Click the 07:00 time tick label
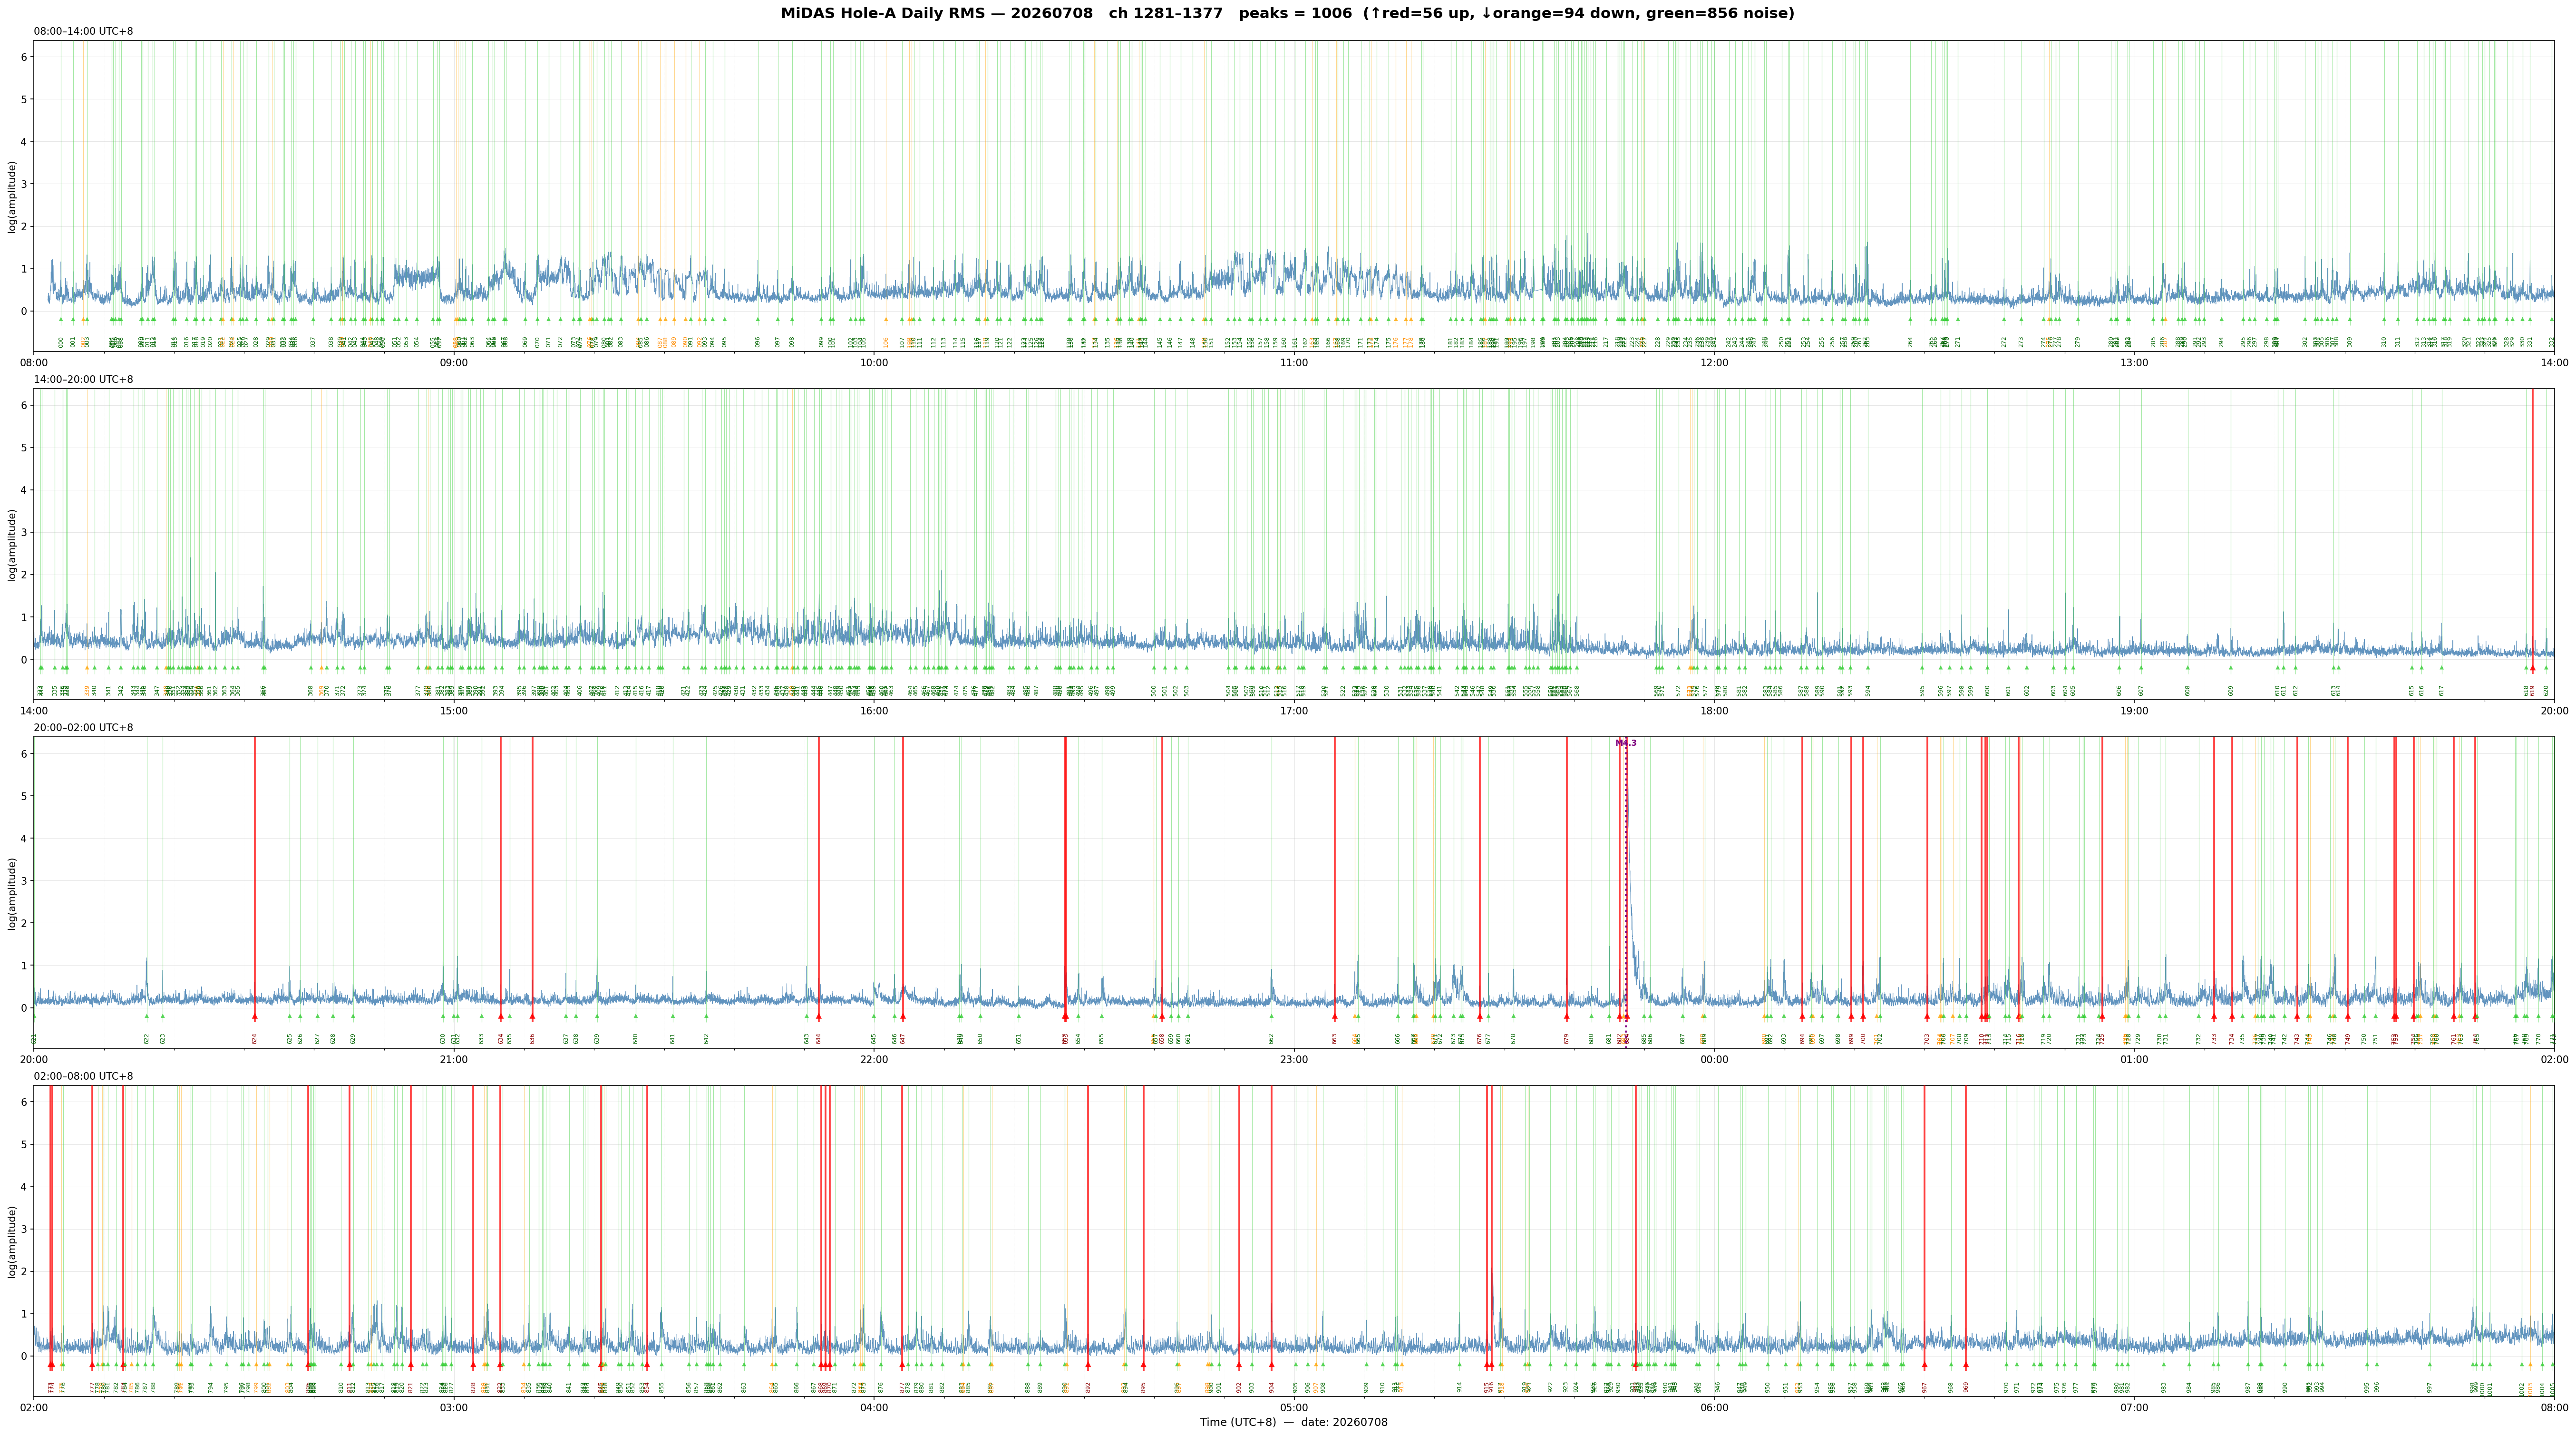This screenshot has width=2576, height=1435. tap(2134, 1408)
